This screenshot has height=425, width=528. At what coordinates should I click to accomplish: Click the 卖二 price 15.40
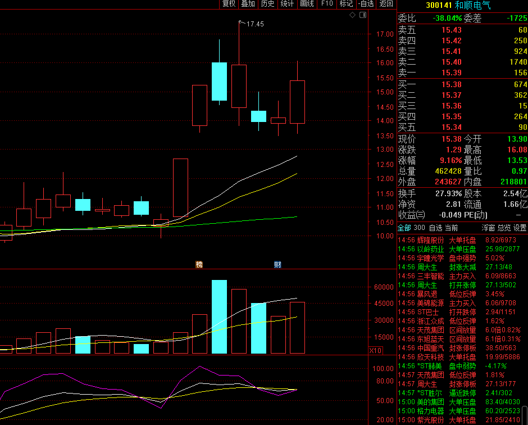(x=452, y=62)
